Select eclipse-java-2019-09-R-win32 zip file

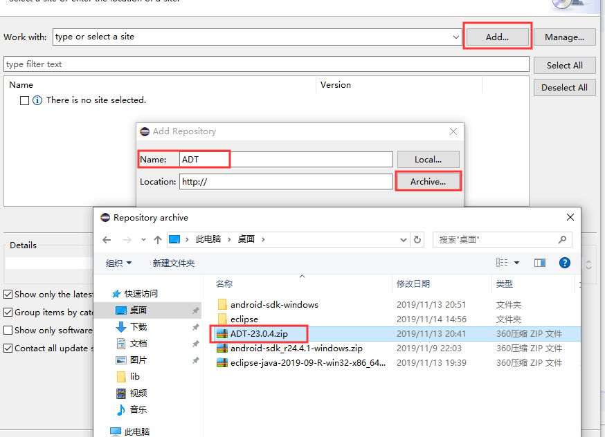point(308,362)
